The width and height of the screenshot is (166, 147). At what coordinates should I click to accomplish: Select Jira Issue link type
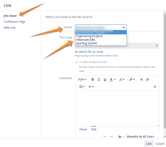tap(10, 16)
